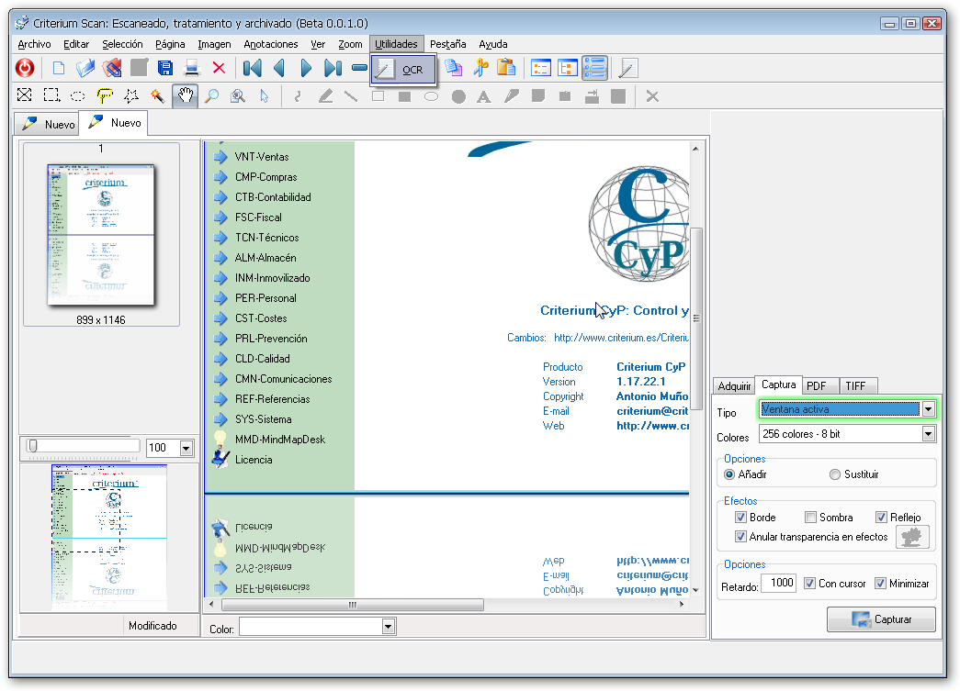Choose the text annotation A tool
This screenshot has width=960, height=691.
[483, 96]
